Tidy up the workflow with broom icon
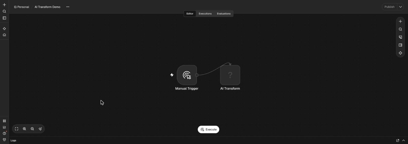The image size is (408, 144). (x=40, y=129)
